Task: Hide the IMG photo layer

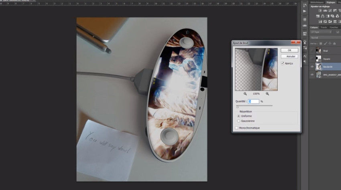Action: (312, 75)
